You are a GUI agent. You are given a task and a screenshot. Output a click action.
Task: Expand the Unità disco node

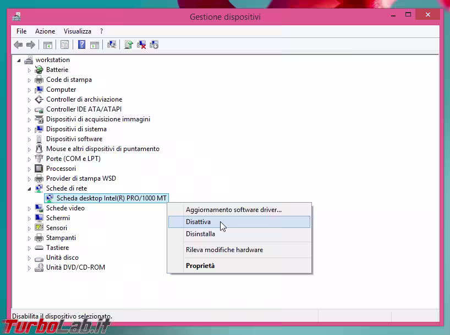tap(29, 258)
